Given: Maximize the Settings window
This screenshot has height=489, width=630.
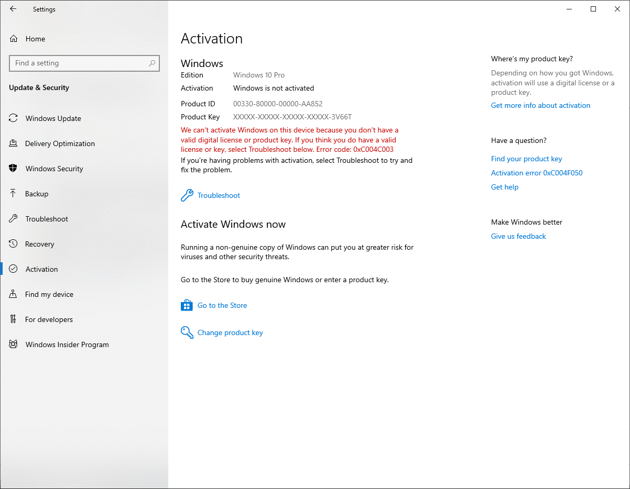Looking at the screenshot, I should click(x=593, y=9).
